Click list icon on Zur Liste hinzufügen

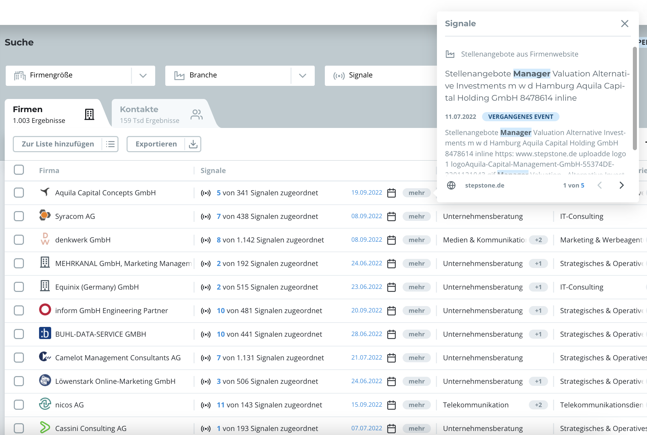(110, 144)
